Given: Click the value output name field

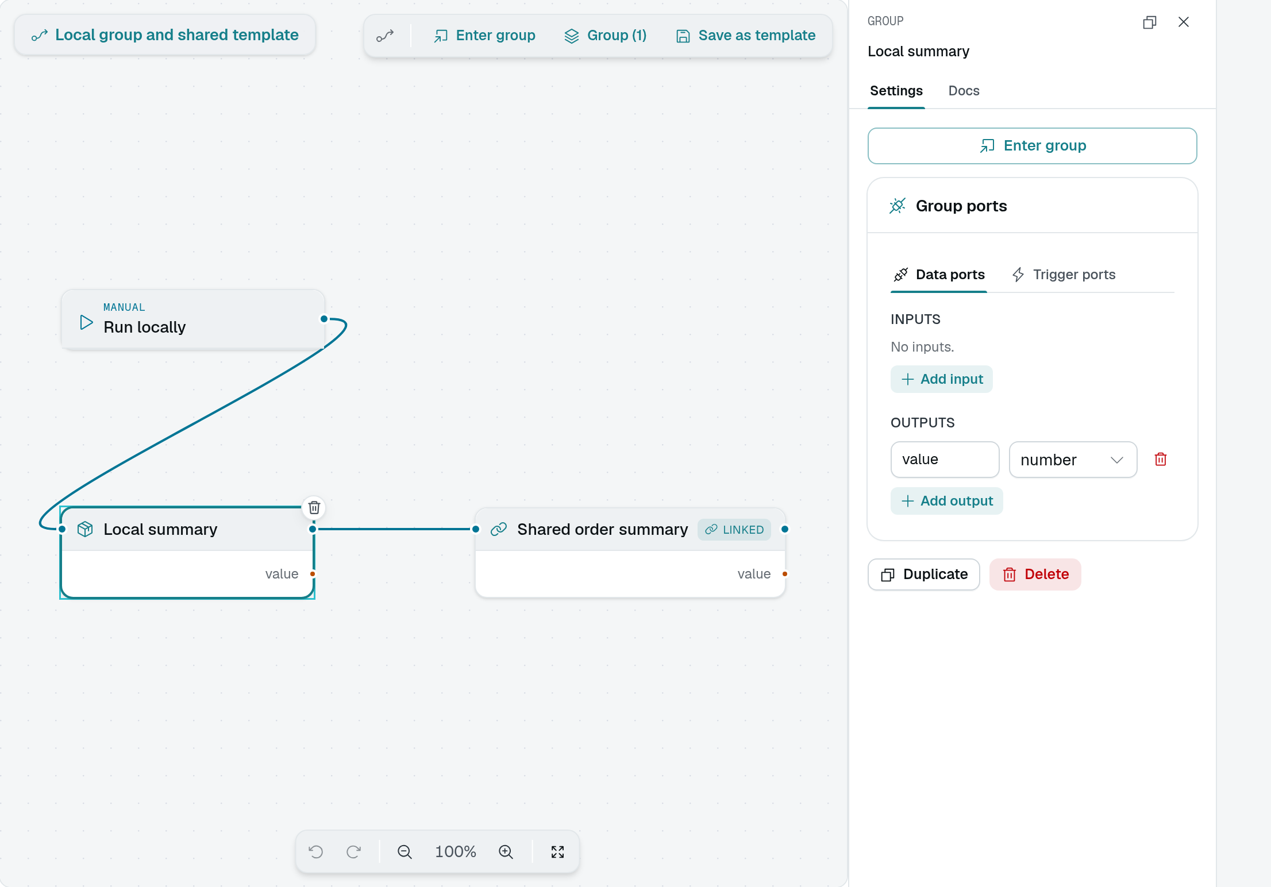Looking at the screenshot, I should point(945,460).
